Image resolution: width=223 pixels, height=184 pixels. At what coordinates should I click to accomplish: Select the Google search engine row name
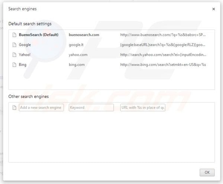(x=25, y=45)
